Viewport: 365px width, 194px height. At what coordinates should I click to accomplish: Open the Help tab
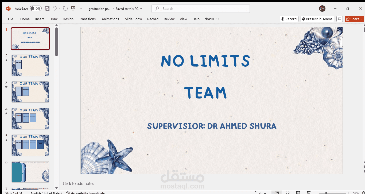click(x=196, y=19)
